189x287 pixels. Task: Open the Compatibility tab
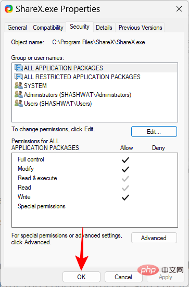click(x=48, y=28)
